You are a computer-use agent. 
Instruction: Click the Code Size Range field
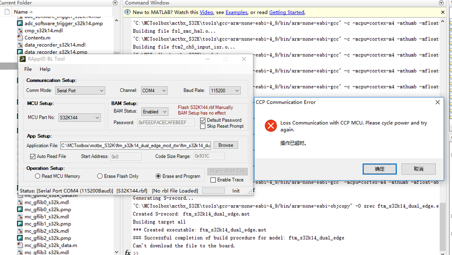click(209, 156)
